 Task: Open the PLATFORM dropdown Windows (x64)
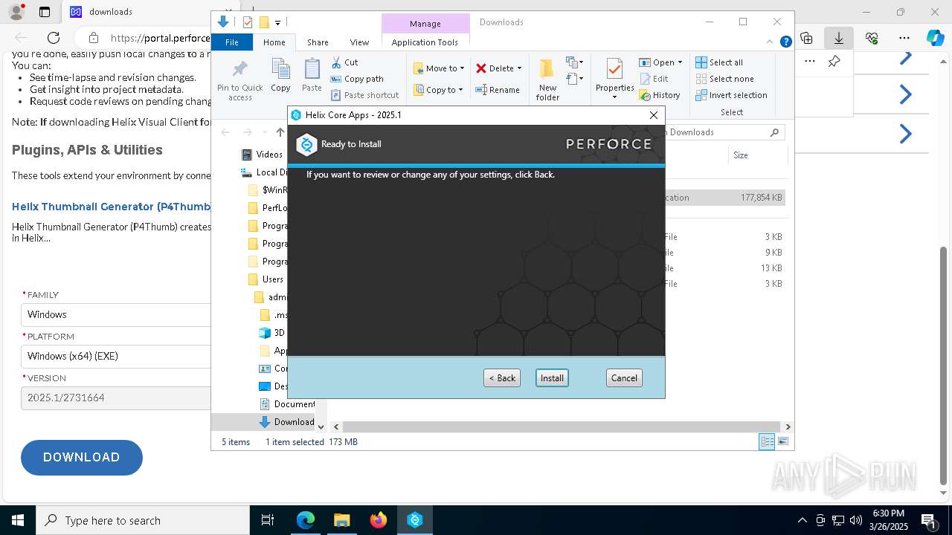pyautogui.click(x=117, y=356)
